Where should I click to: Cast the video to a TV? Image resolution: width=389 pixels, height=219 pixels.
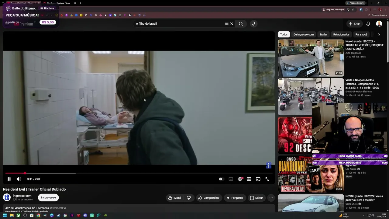[258, 179]
